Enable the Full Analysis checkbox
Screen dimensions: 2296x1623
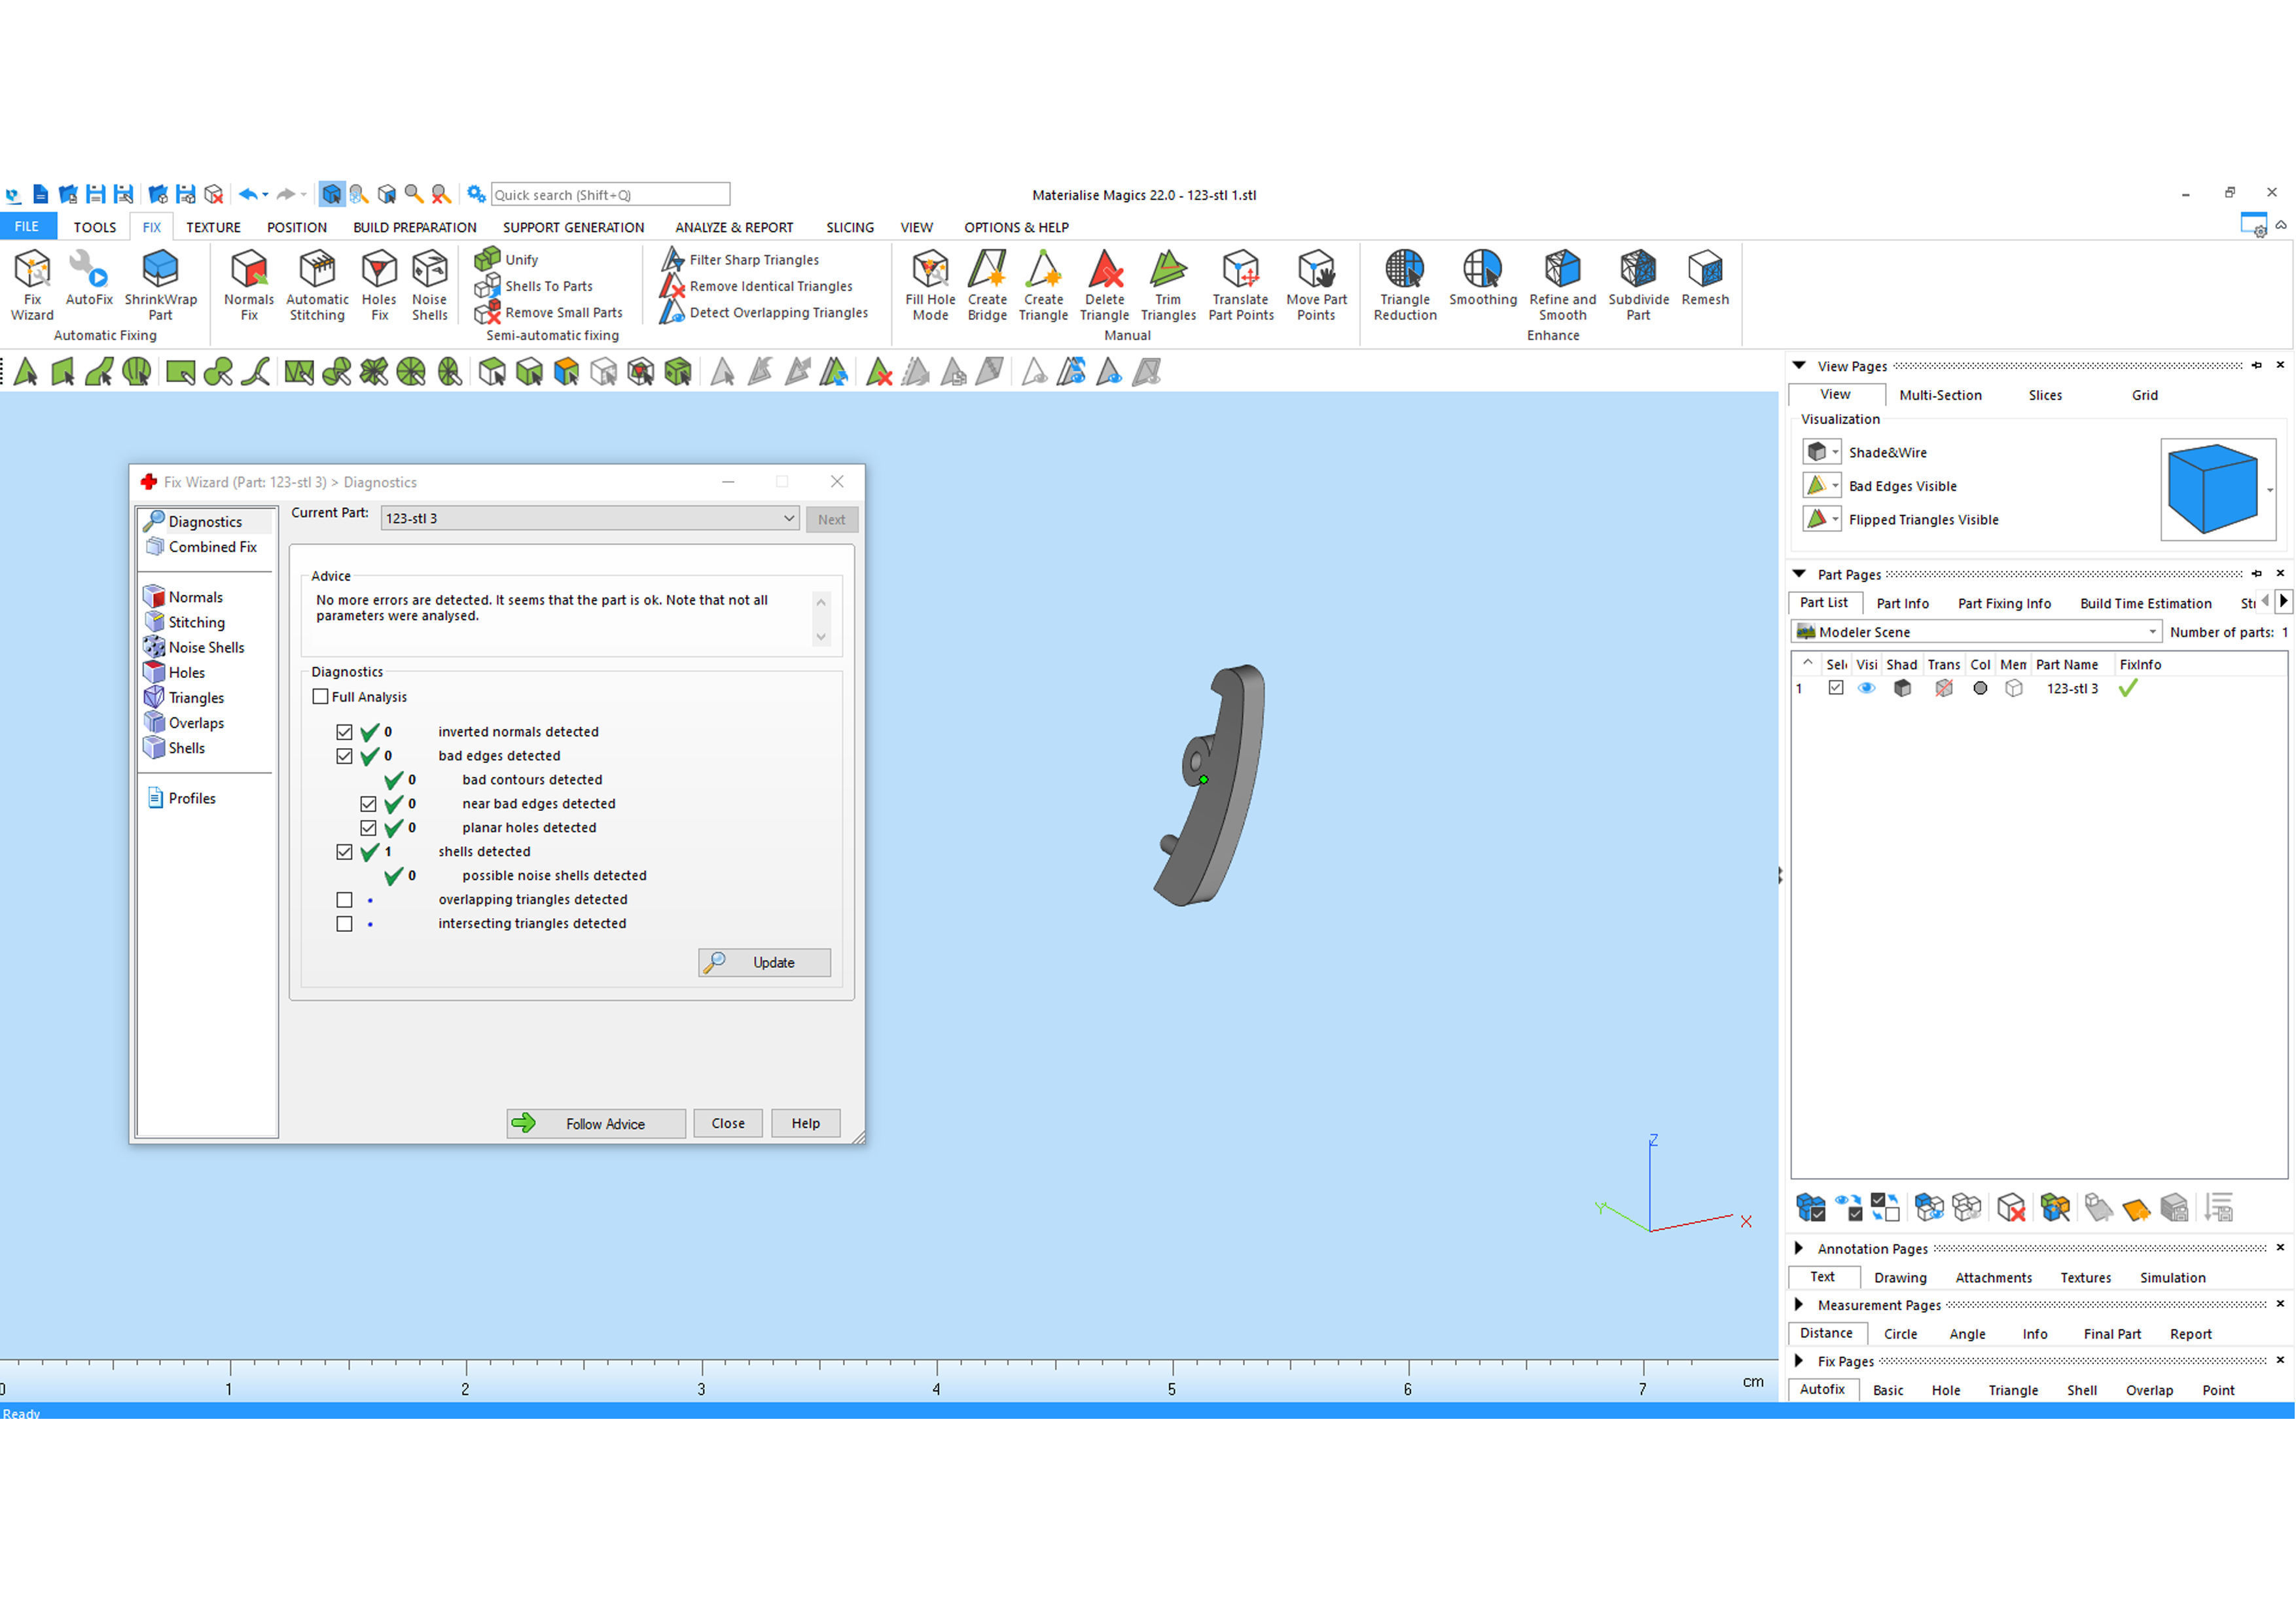(321, 697)
